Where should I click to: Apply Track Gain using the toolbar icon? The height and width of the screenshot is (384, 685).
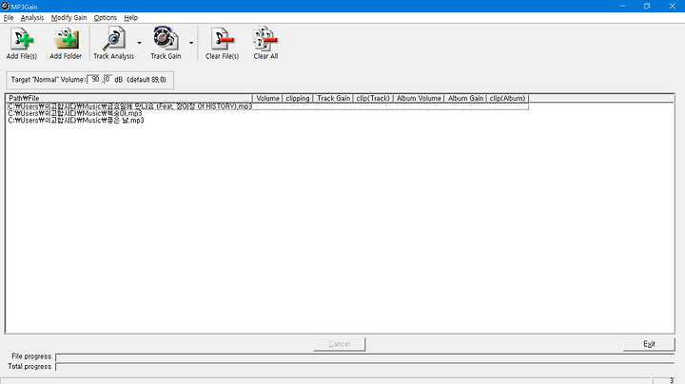(166, 43)
